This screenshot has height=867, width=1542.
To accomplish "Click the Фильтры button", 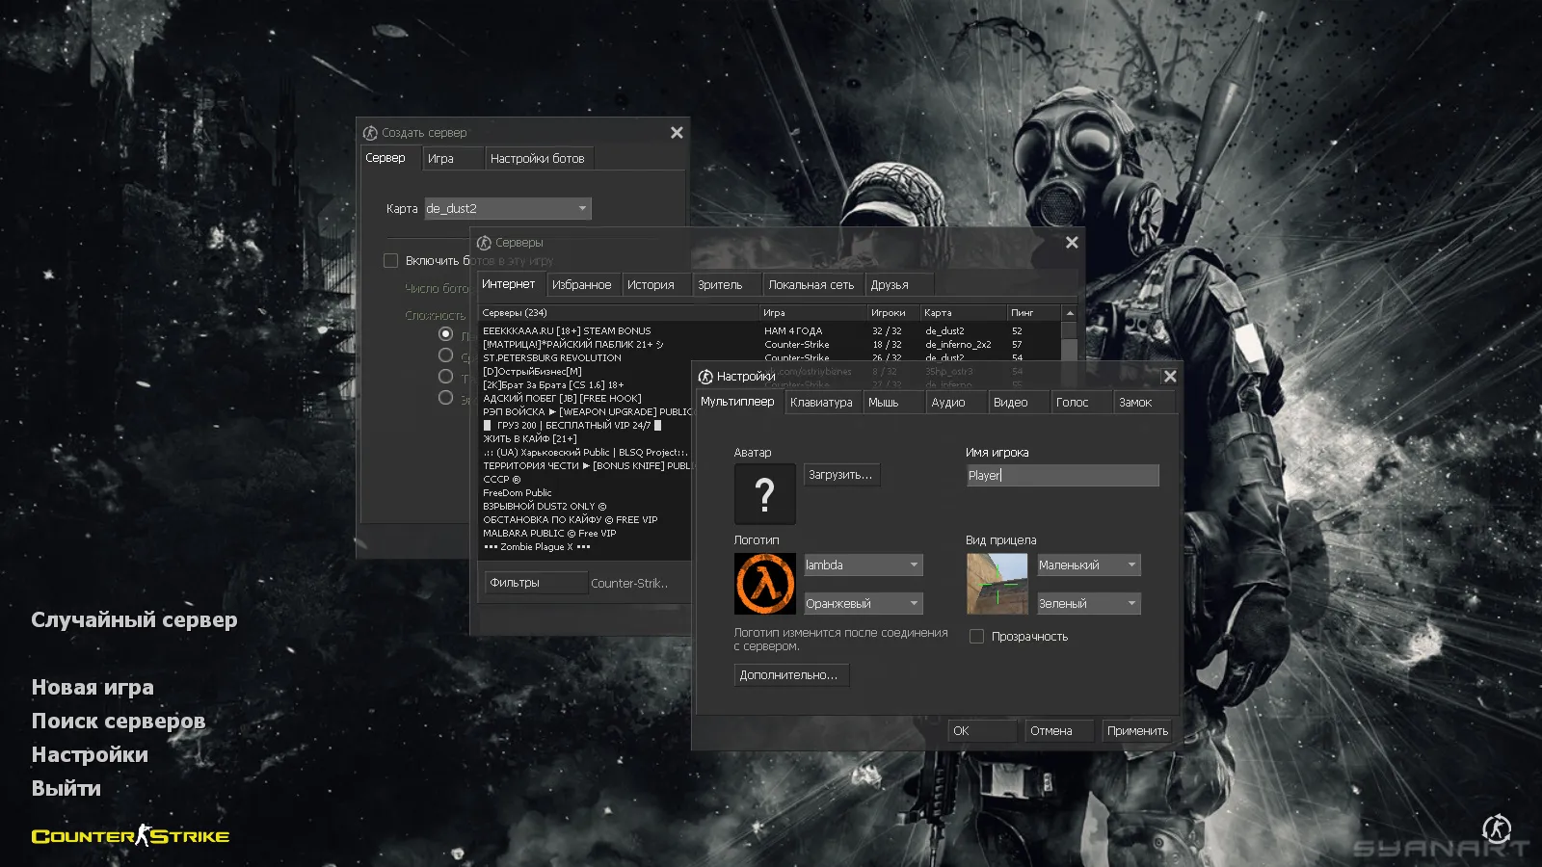I will click(535, 582).
